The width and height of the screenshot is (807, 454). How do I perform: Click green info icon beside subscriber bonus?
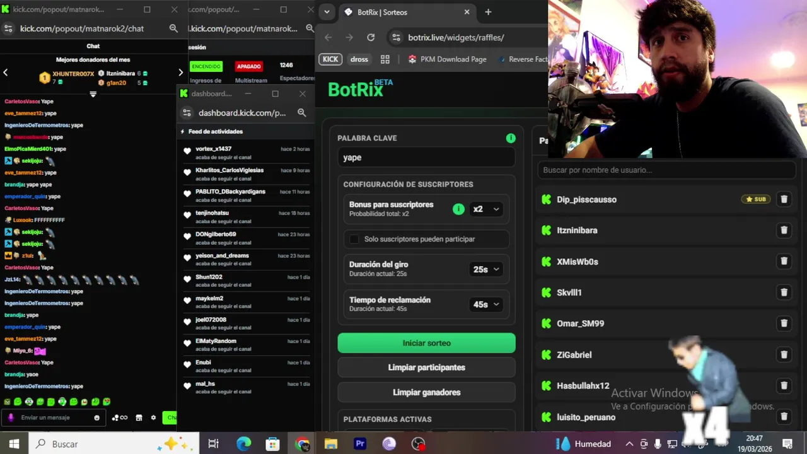[458, 209]
